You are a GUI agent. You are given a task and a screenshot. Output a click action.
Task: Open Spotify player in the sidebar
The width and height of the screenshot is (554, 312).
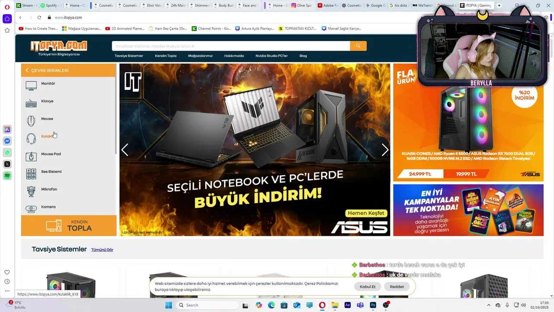(7, 175)
